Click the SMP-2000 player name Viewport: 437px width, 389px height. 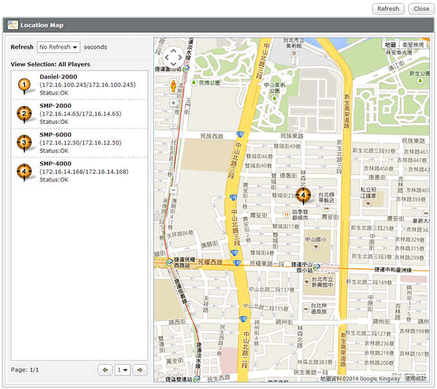click(55, 106)
